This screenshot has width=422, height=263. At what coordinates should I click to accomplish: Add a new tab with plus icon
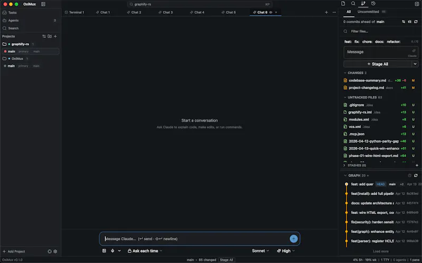326,12
